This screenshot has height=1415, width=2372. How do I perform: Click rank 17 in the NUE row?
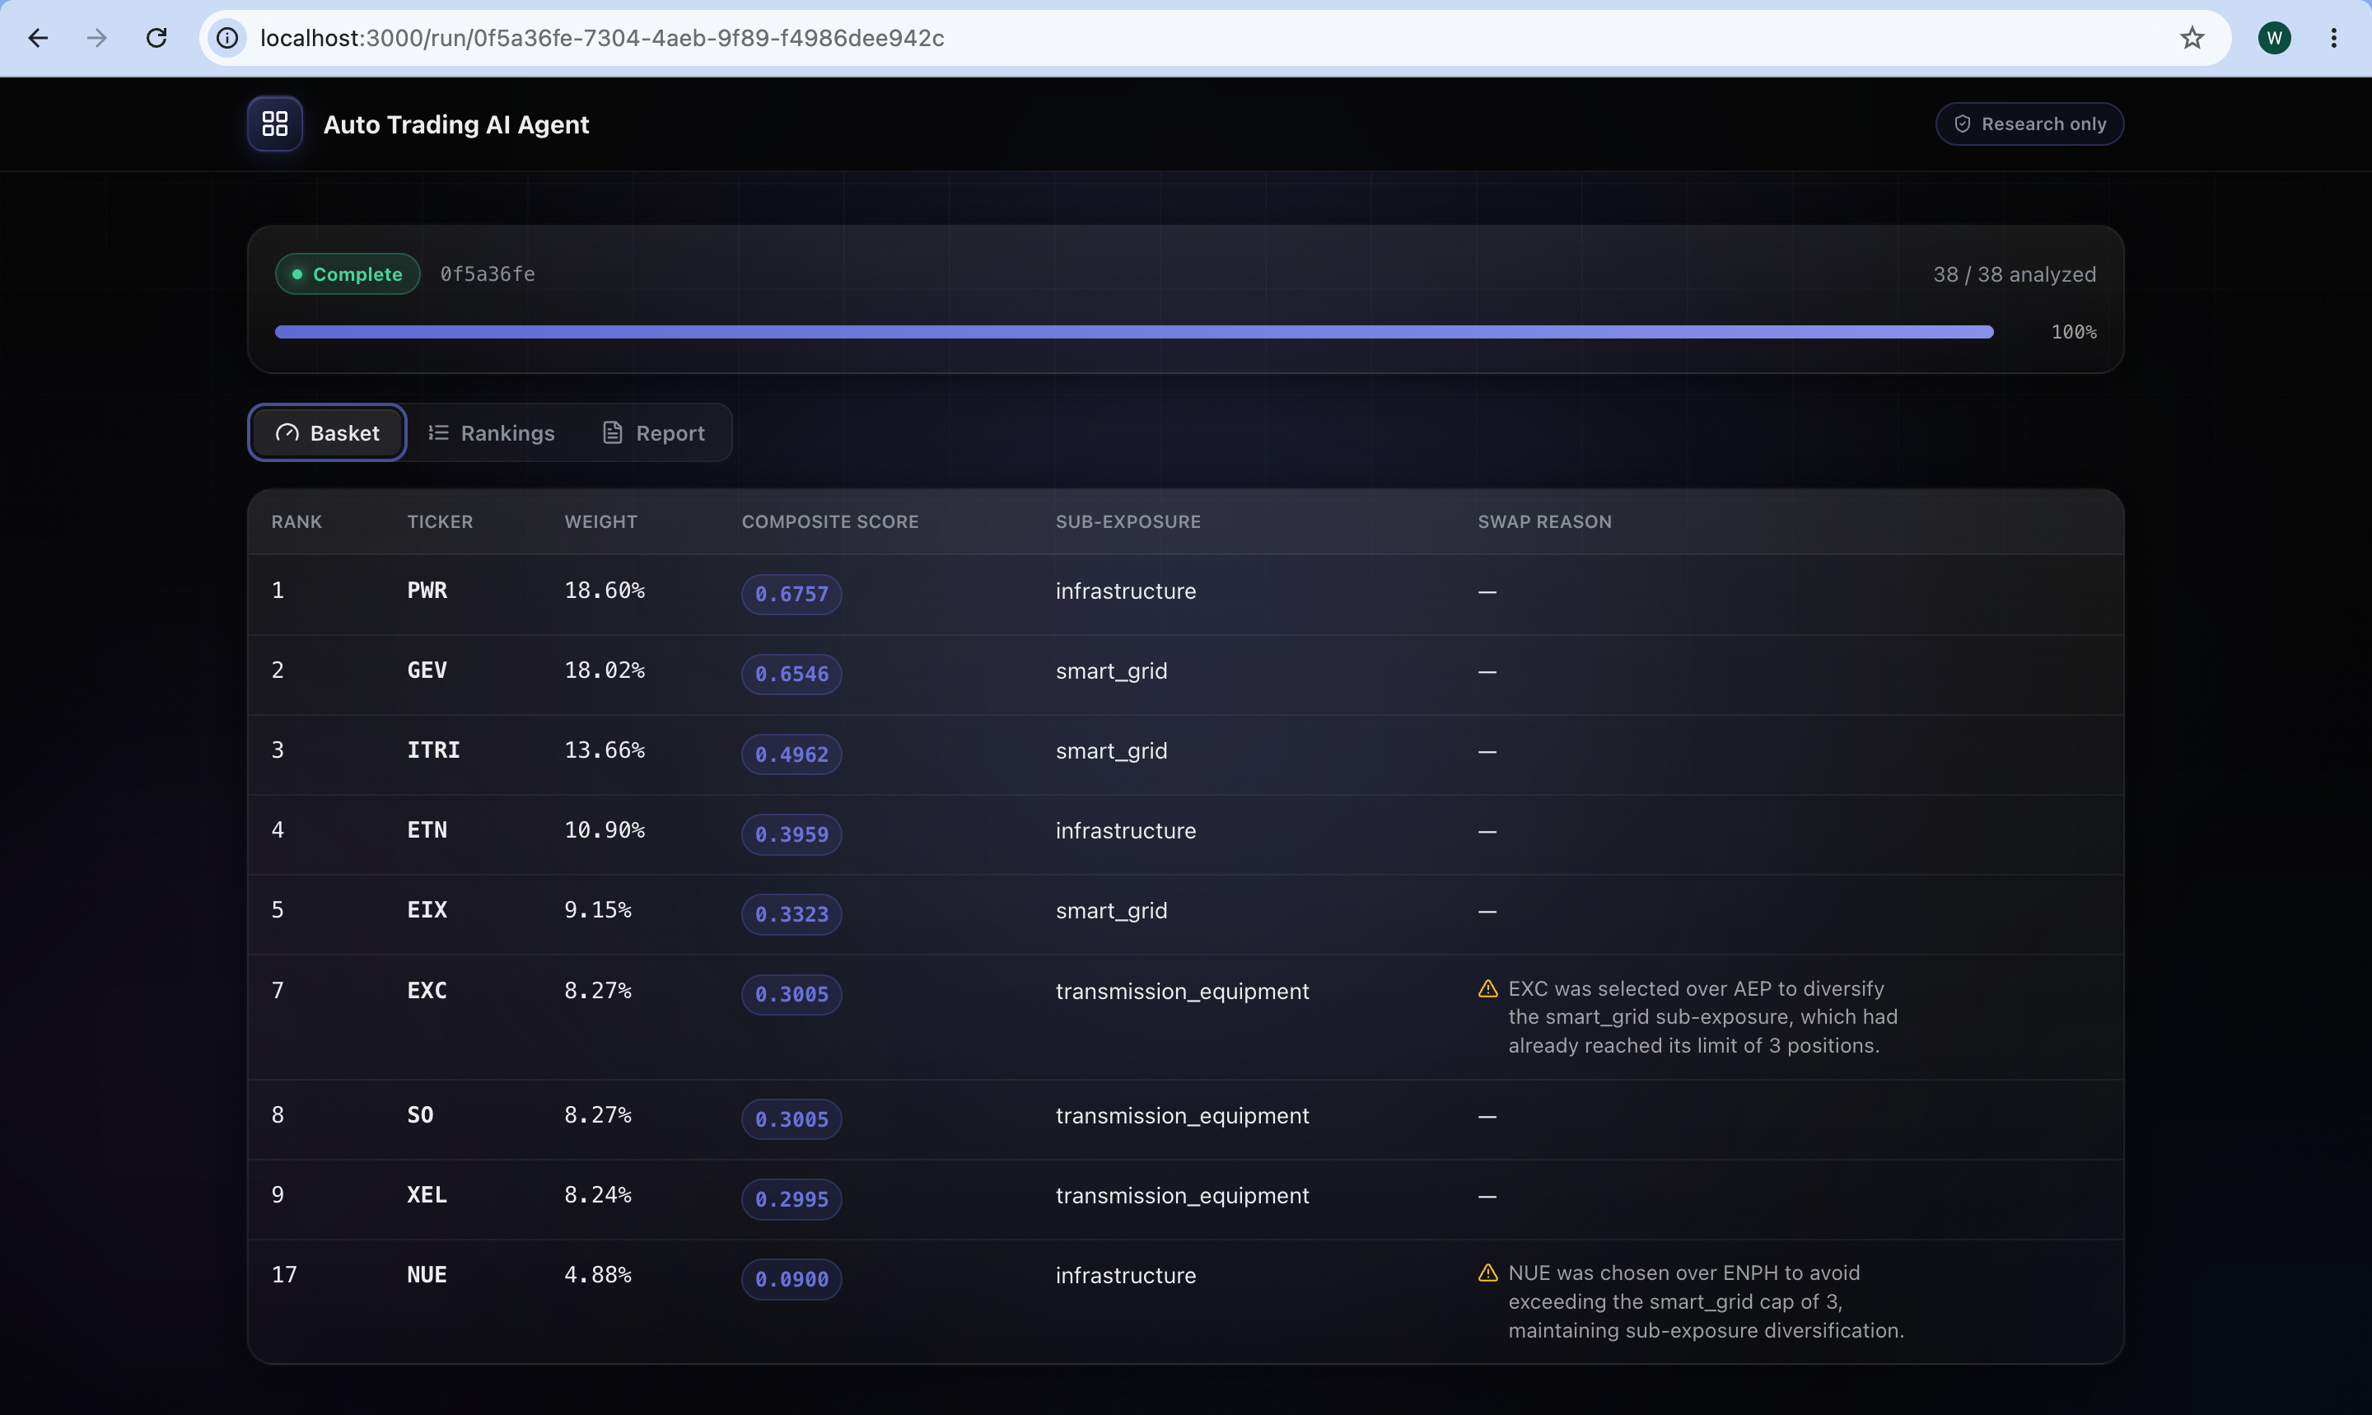coord(284,1275)
